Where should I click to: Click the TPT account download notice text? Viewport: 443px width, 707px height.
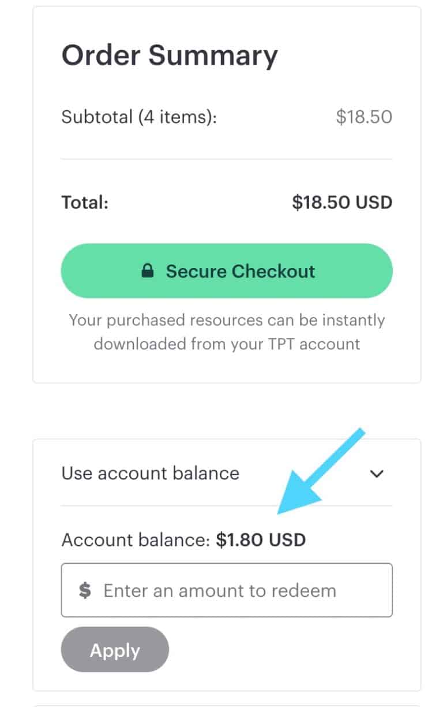227,332
